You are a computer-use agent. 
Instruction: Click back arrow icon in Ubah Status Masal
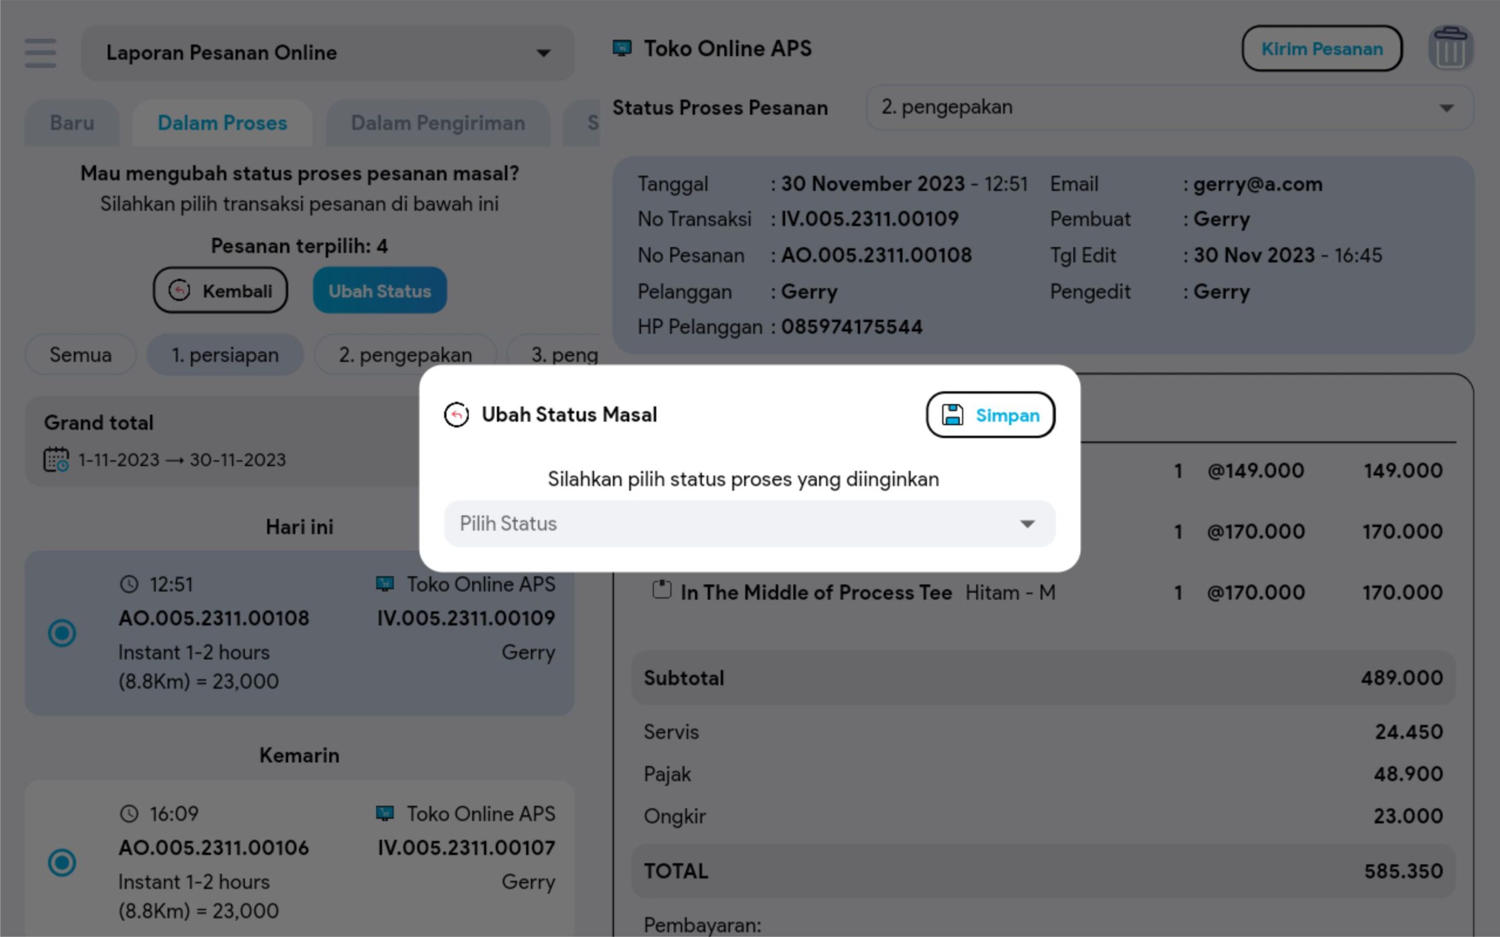(x=457, y=415)
